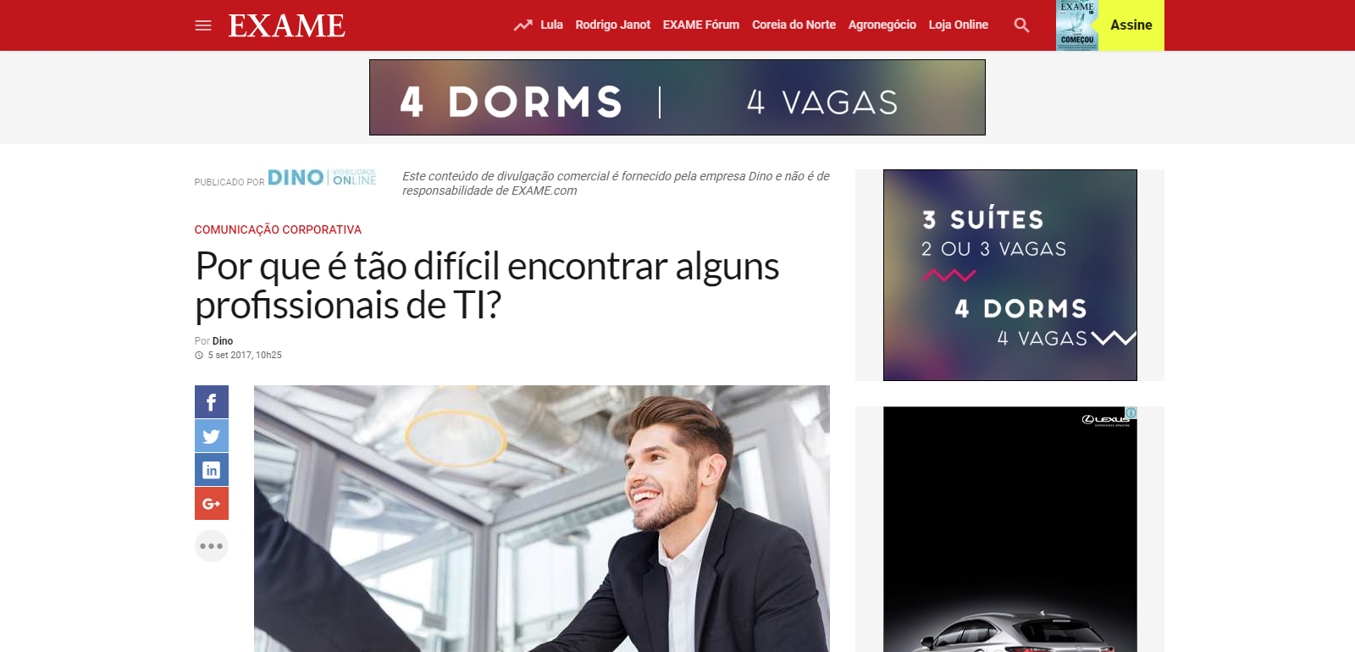The image size is (1355, 652).
Task: Go to EXAME homepage logo
Action: (x=287, y=25)
